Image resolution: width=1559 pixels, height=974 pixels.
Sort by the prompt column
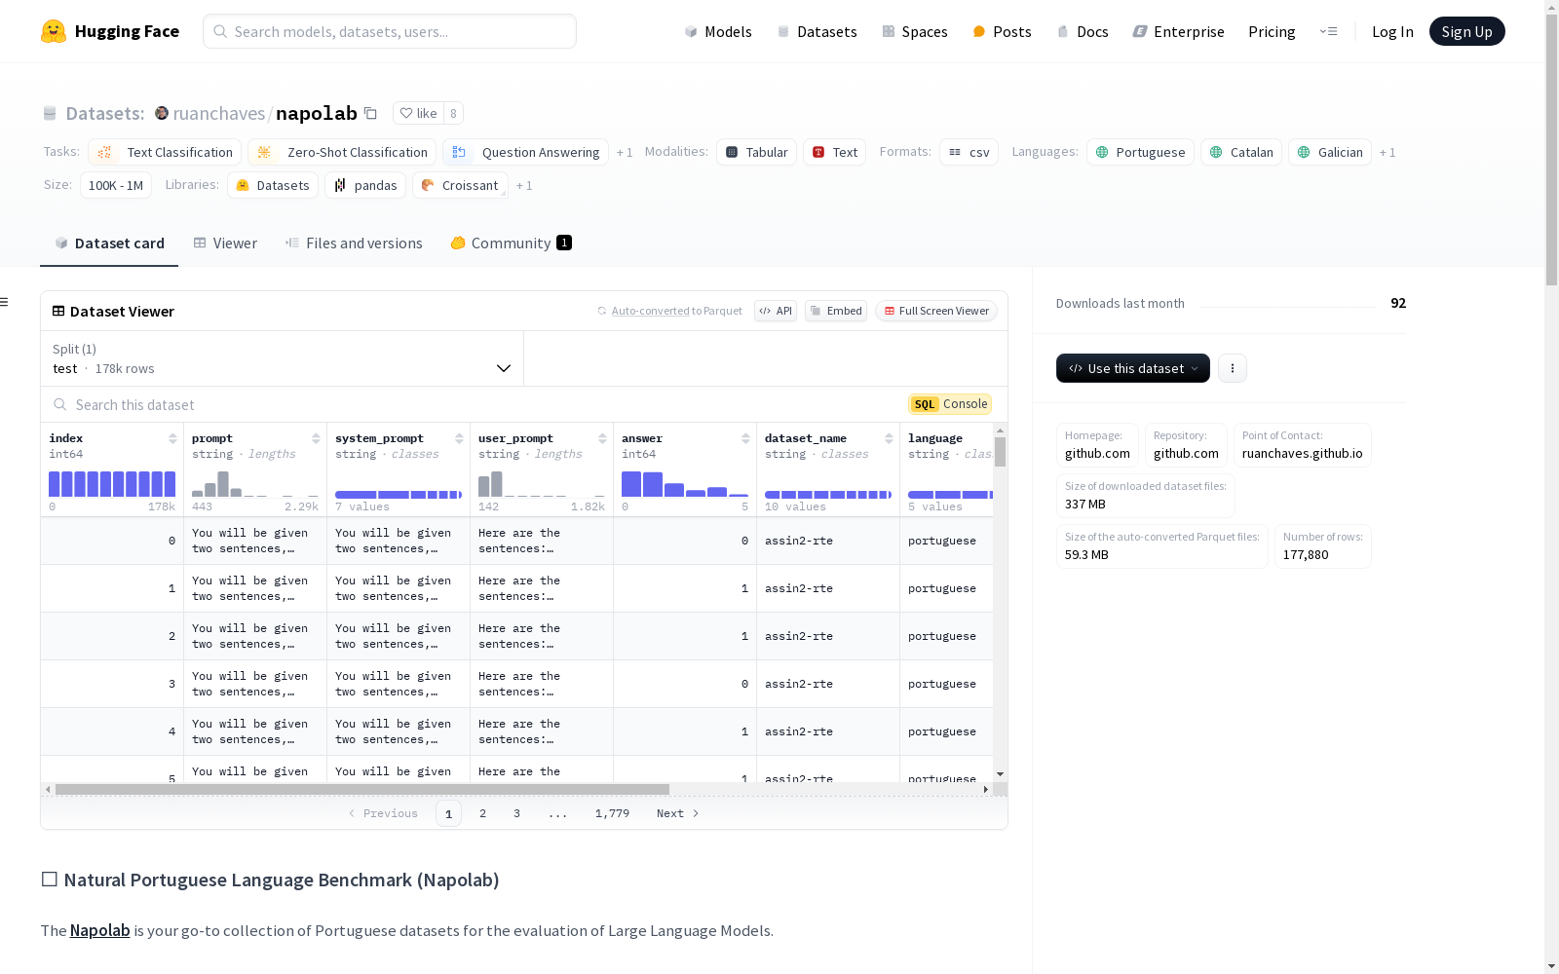[316, 438]
